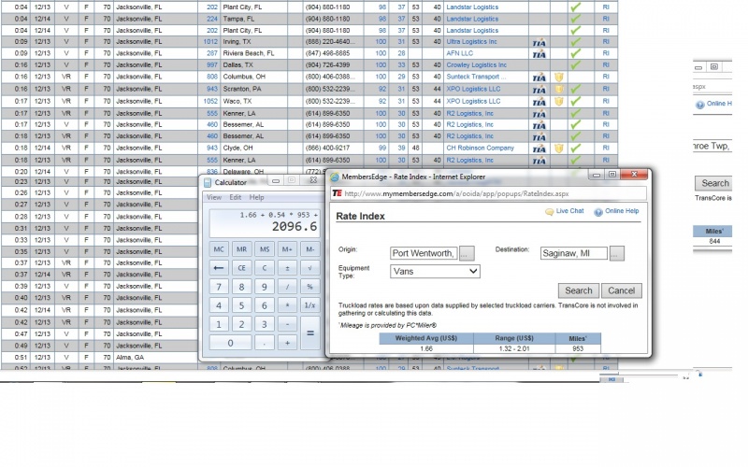Click the equals key on Calculator
The height and width of the screenshot is (467, 748).
coord(310,333)
